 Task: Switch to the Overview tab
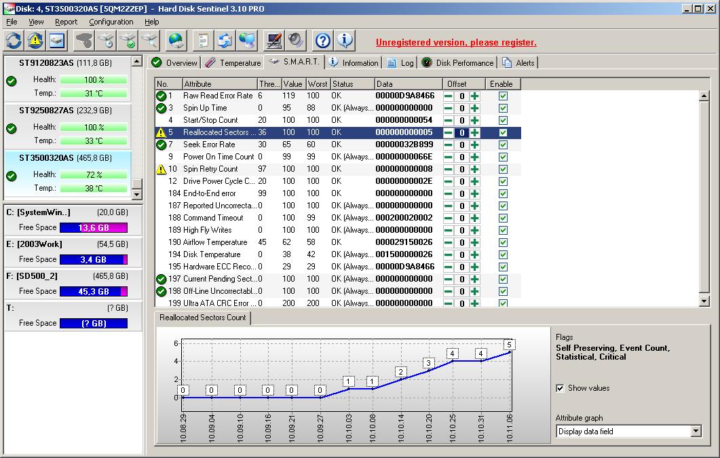pyautogui.click(x=175, y=63)
